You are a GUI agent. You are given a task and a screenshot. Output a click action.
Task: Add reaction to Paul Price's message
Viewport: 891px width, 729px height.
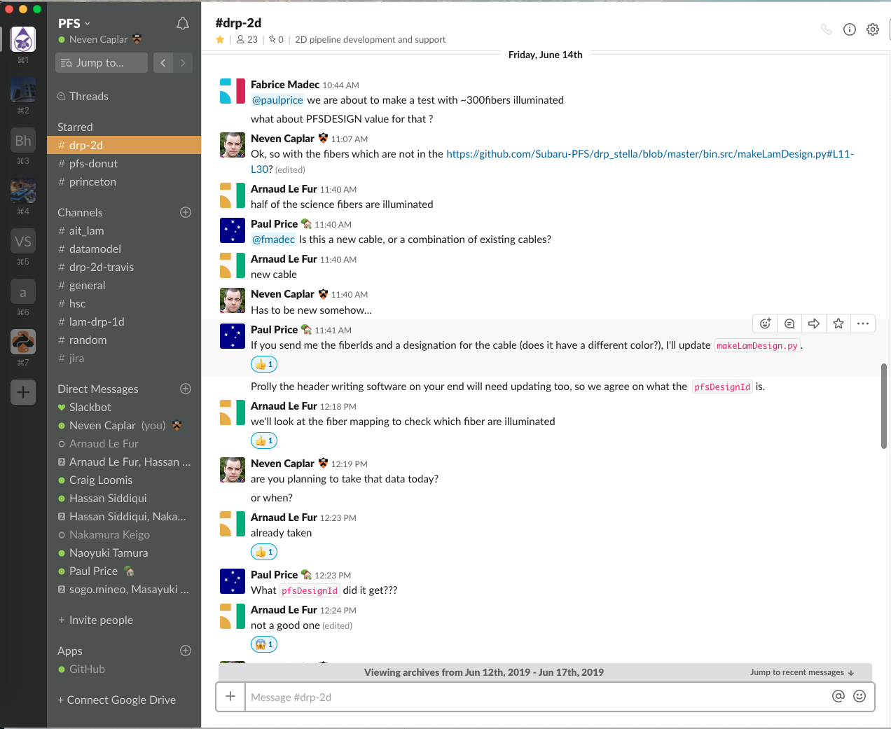[x=765, y=324]
